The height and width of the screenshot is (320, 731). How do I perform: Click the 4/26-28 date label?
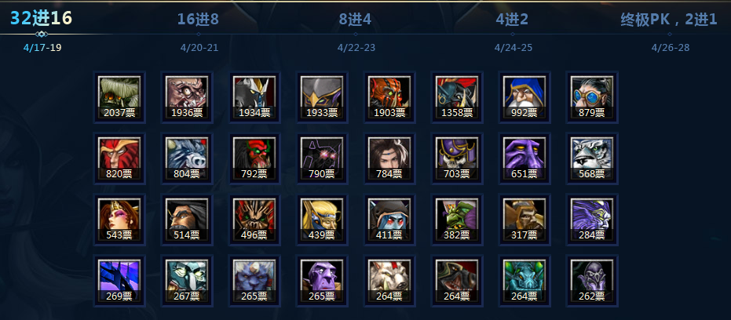(671, 48)
